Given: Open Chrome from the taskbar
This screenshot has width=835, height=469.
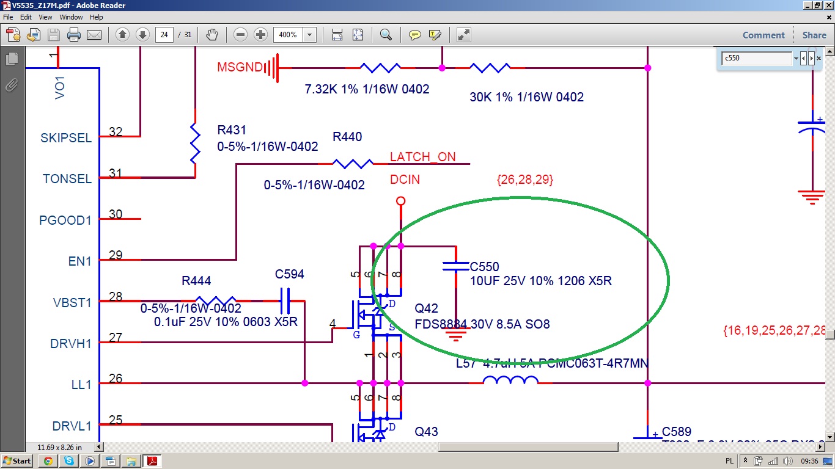Looking at the screenshot, I should [x=48, y=461].
